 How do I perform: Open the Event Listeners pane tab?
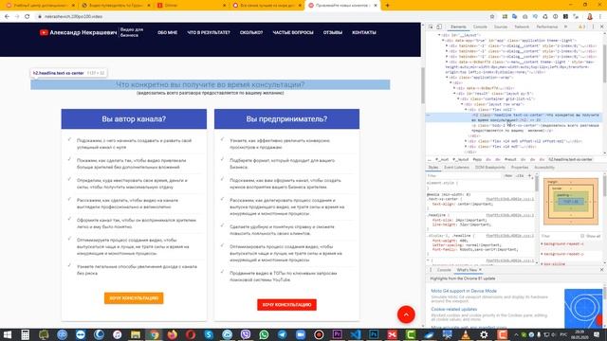[x=456, y=168]
